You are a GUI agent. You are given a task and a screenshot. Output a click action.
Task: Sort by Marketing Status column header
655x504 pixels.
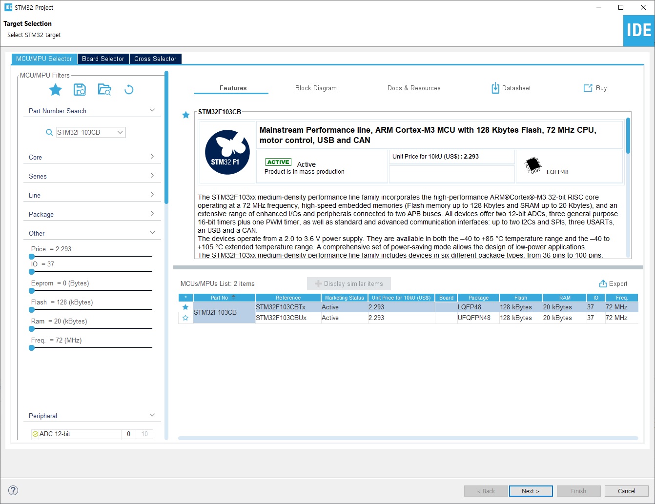345,298
